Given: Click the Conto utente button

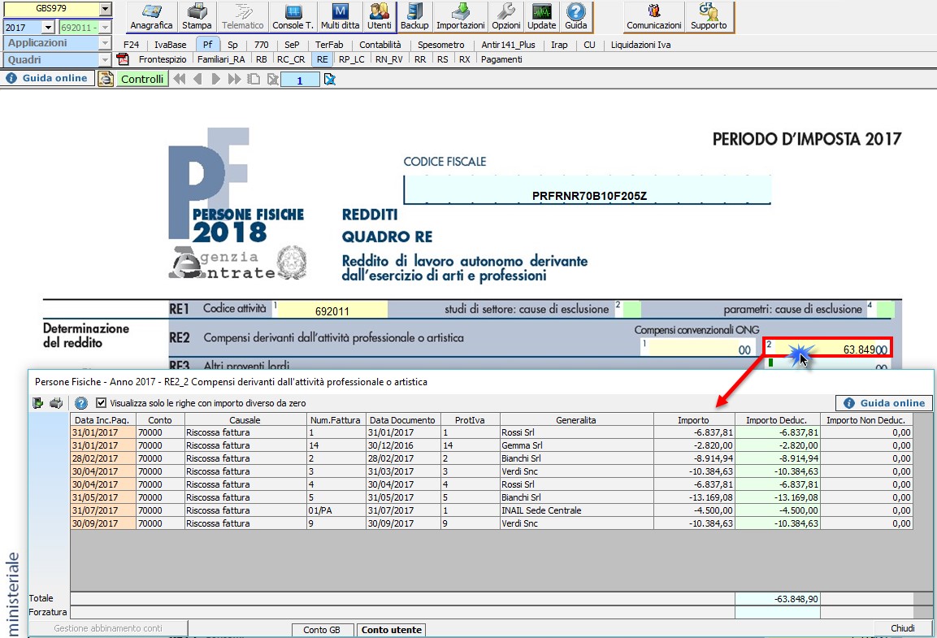Looking at the screenshot, I should (x=392, y=630).
